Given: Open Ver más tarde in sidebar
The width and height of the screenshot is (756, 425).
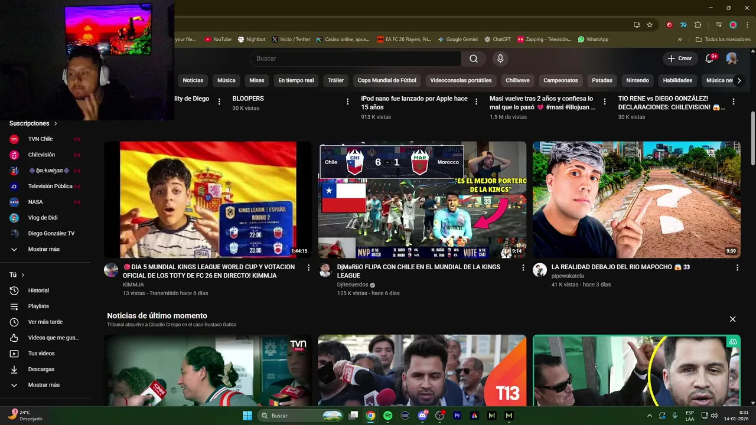Looking at the screenshot, I should (45, 322).
